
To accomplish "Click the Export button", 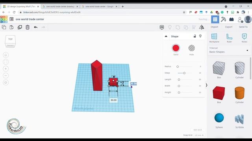I will pos(229,27).
